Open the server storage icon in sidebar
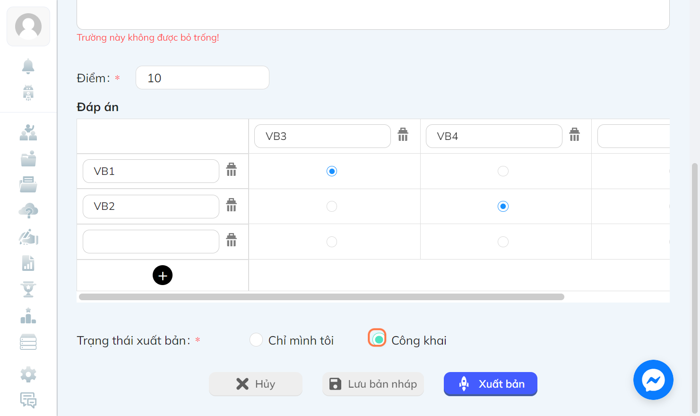Viewport: 700px width, 416px height. click(x=28, y=342)
